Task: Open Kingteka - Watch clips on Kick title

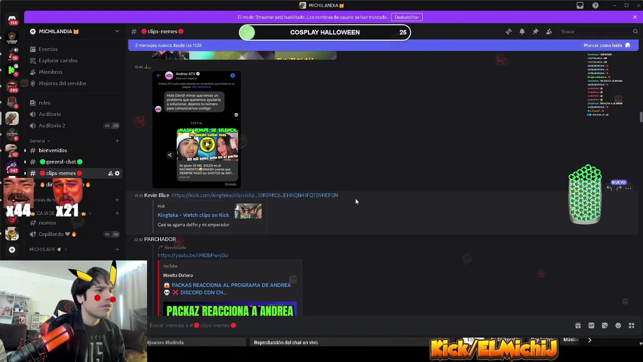Action: coord(193,215)
